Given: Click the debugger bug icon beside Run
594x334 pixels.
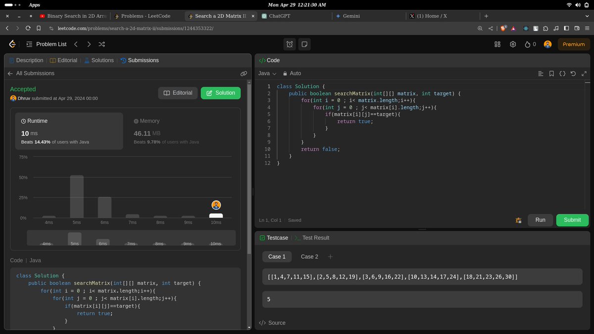Looking at the screenshot, I should (519, 220).
